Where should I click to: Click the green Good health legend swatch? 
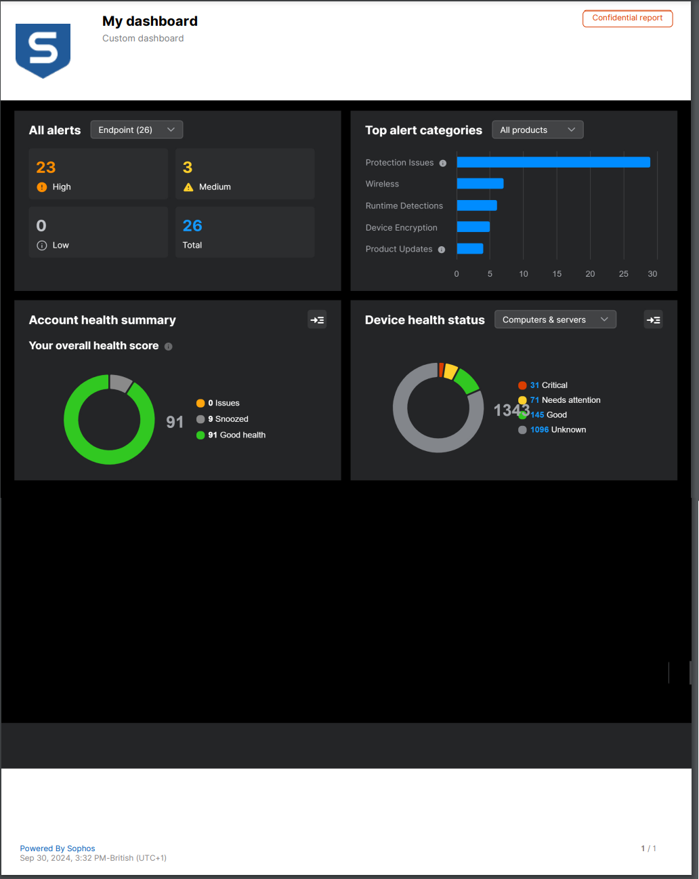point(200,435)
